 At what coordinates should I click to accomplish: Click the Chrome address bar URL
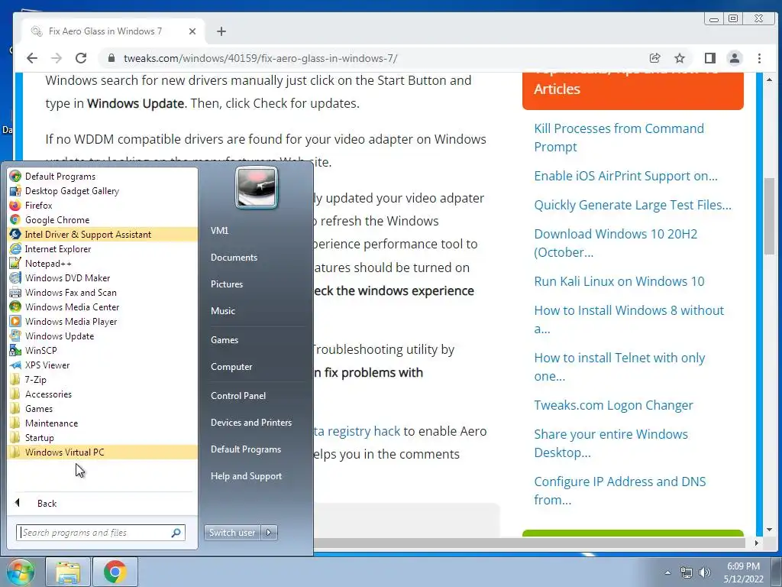(260, 58)
